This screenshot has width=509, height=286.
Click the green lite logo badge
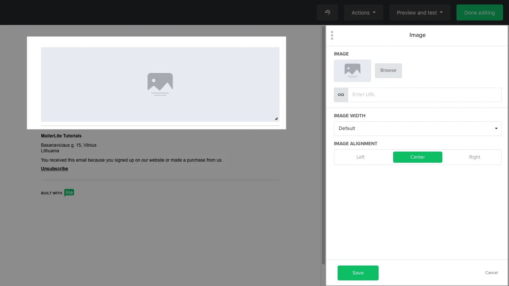69,193
